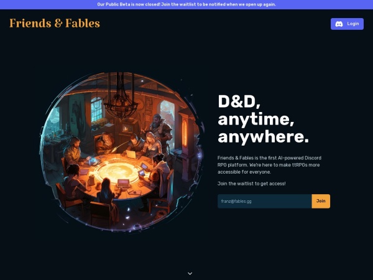Expand page with the bottom down chevron

(190, 273)
